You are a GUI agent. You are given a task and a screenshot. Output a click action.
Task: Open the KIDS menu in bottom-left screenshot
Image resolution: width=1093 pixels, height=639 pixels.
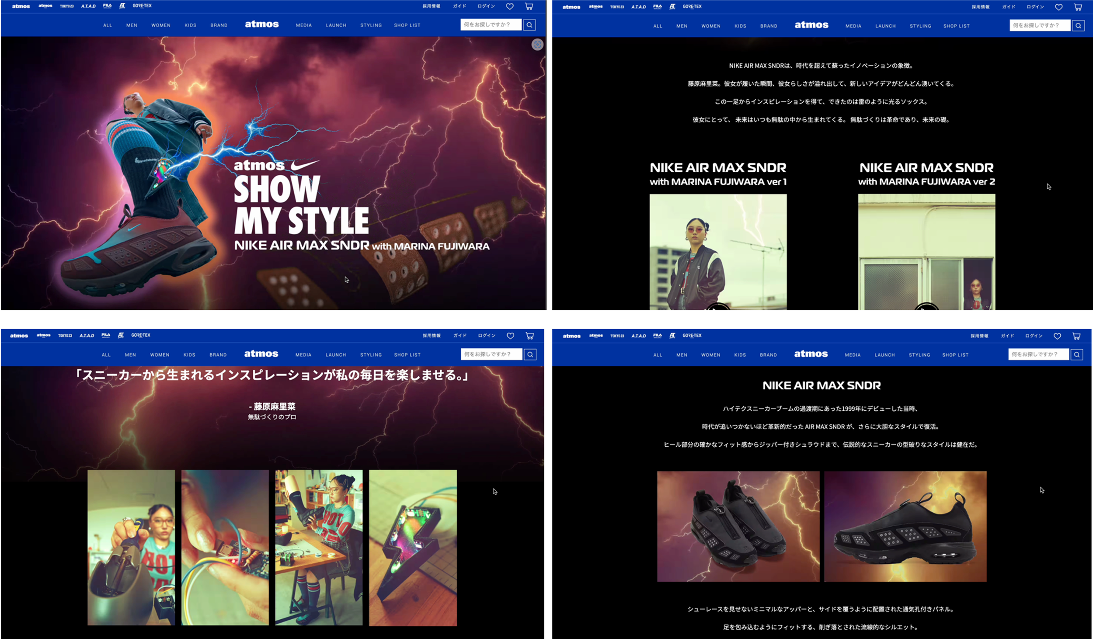pos(189,355)
